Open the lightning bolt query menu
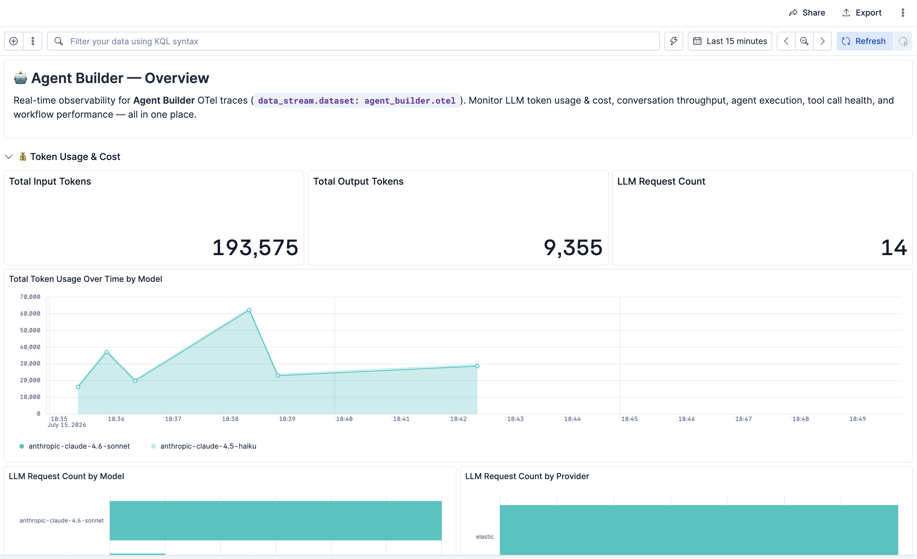The height and width of the screenshot is (559, 917). (674, 41)
